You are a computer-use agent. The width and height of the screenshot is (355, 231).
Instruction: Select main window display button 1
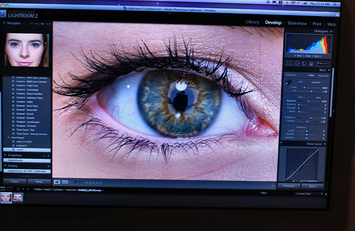(x=2, y=188)
